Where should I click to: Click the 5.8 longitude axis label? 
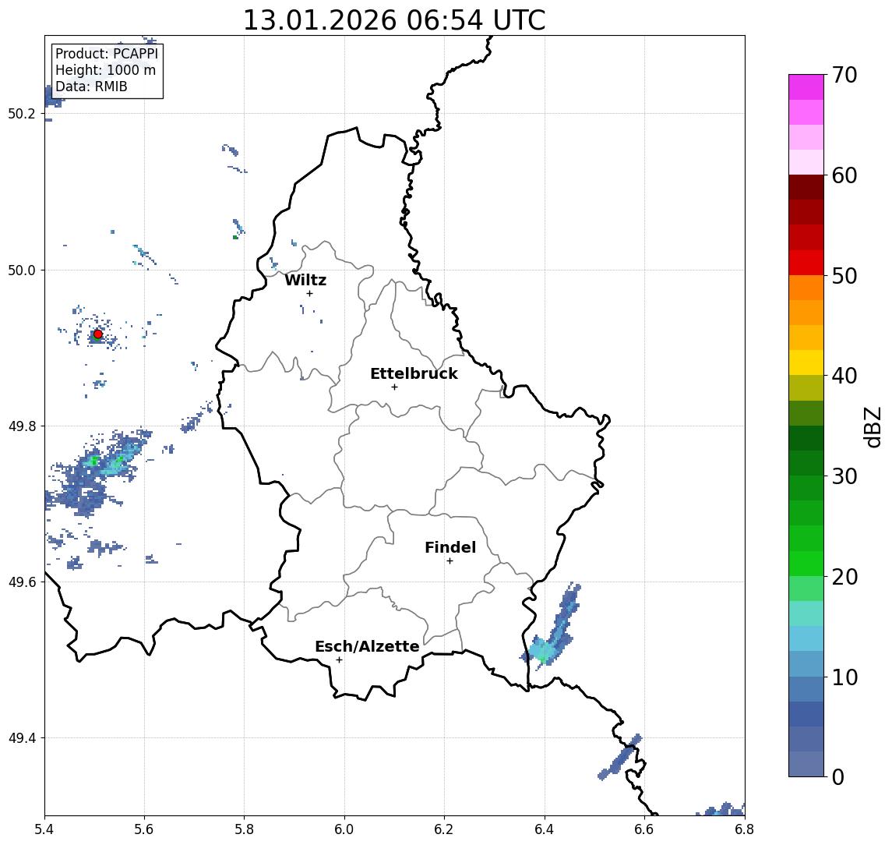click(x=245, y=829)
